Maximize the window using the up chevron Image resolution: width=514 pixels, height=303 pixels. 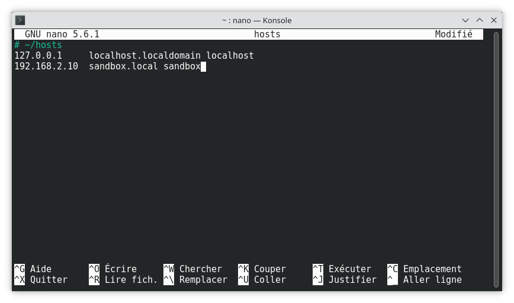point(480,20)
